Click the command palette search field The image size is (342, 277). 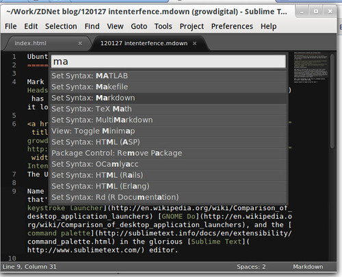pyautogui.click(x=168, y=62)
